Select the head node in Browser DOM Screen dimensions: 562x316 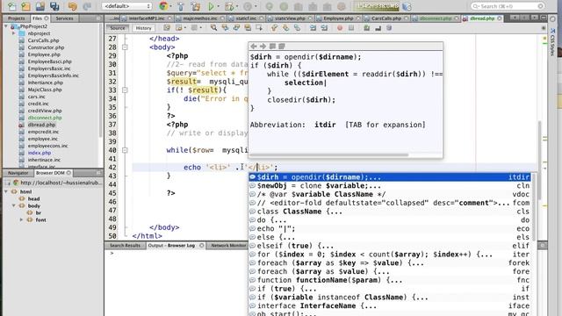pos(33,199)
